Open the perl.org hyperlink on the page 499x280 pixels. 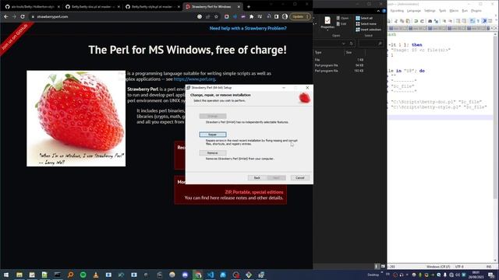pos(194,79)
